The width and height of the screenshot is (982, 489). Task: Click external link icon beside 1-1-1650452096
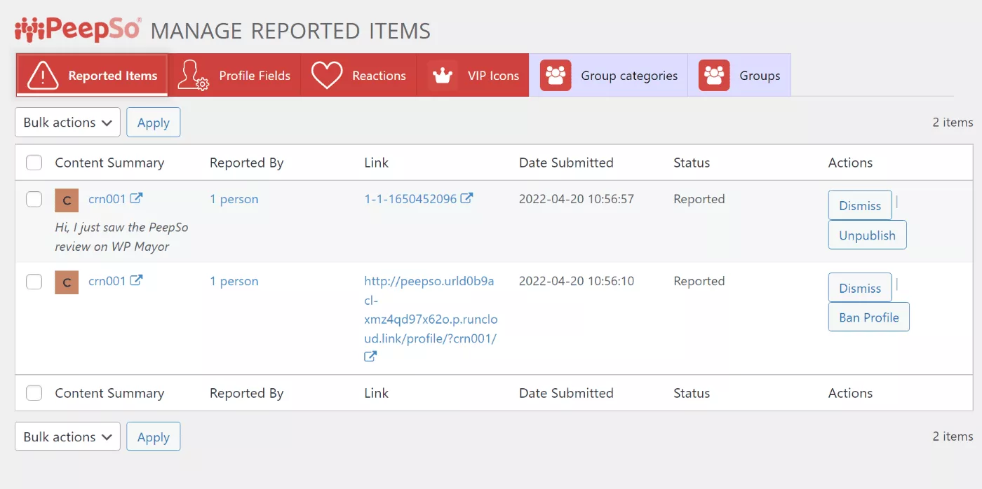[466, 198]
